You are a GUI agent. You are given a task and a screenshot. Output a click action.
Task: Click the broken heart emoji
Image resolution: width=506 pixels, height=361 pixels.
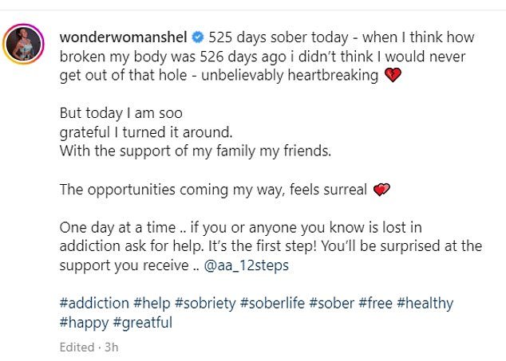[393, 75]
